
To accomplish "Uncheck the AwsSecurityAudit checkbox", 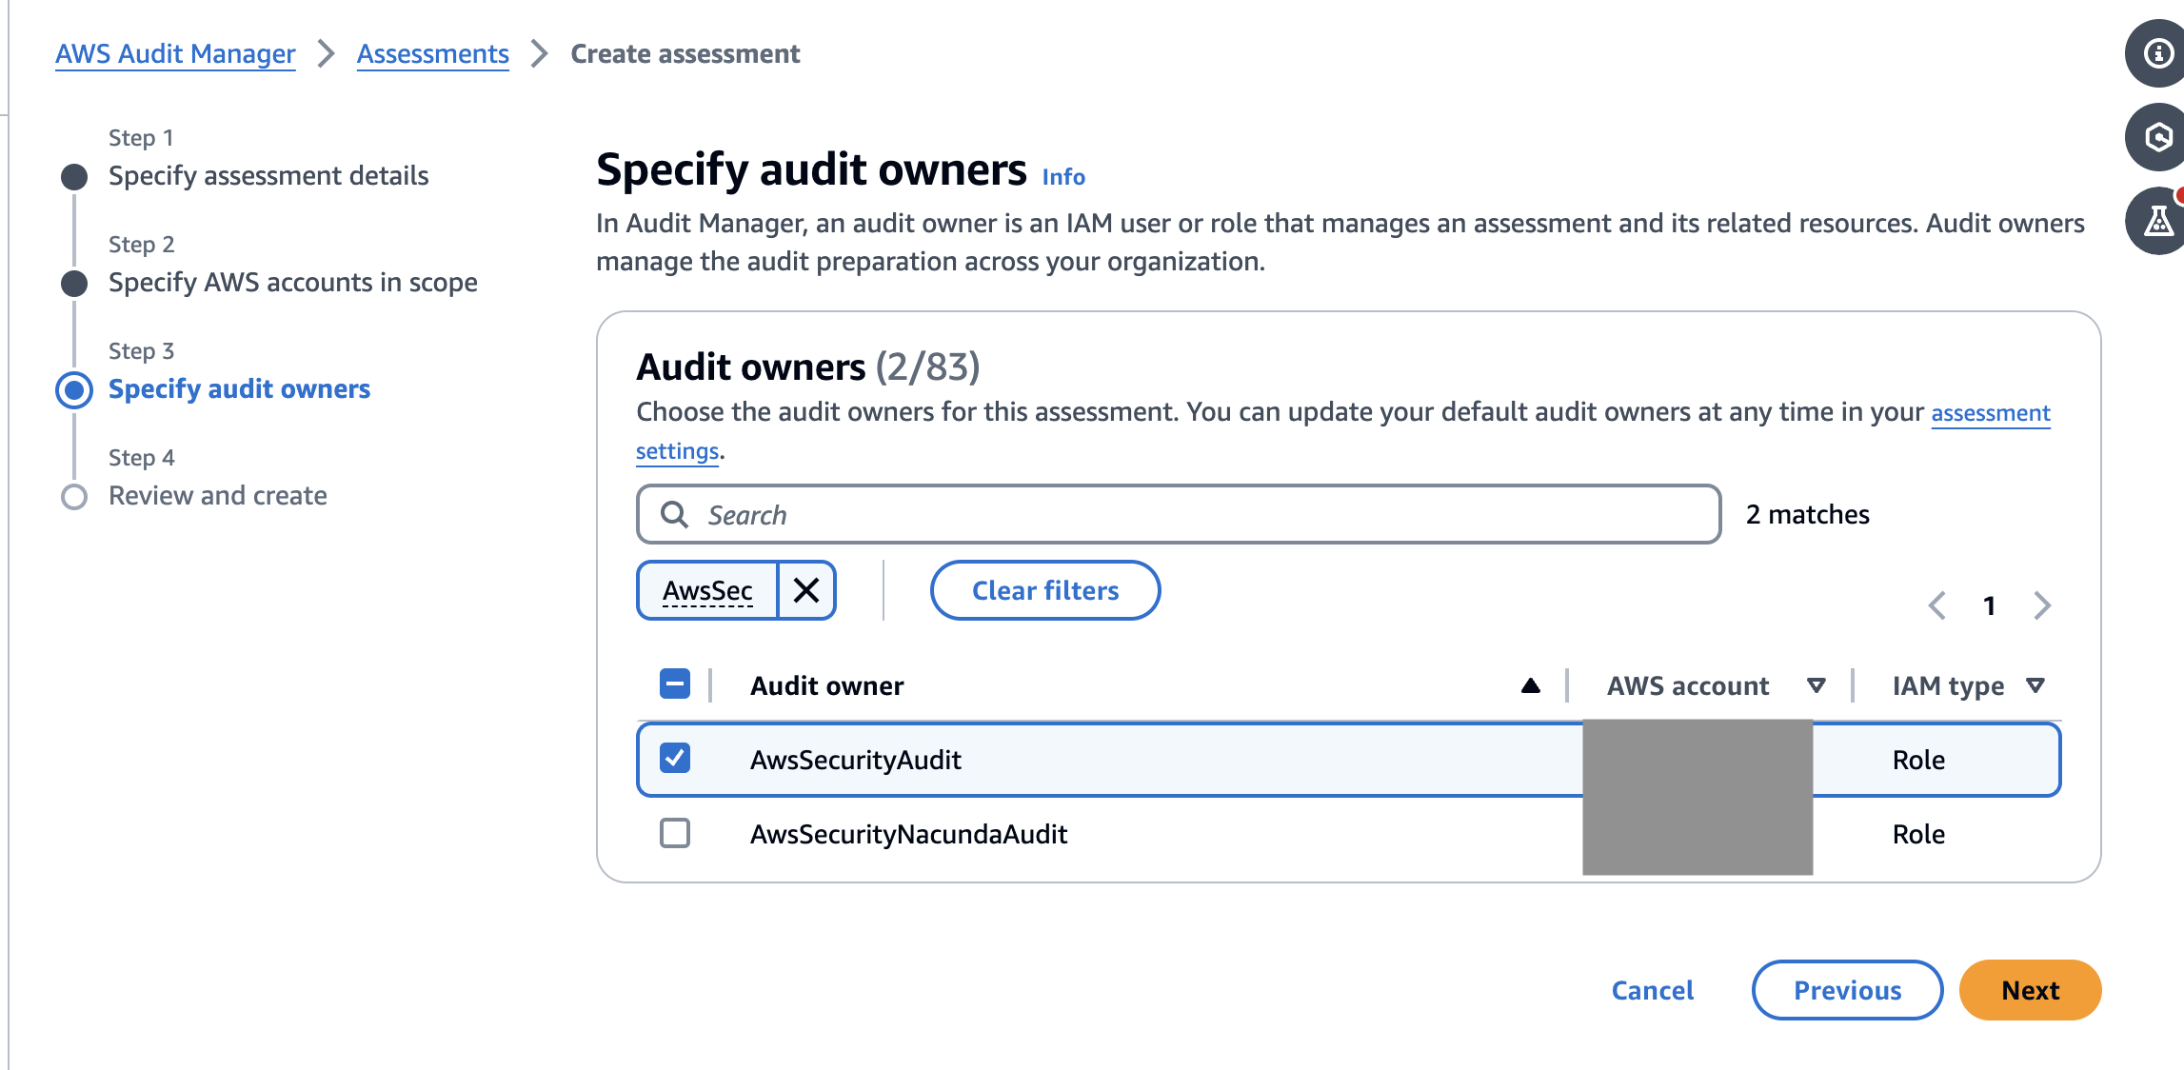I will pyautogui.click(x=675, y=759).
